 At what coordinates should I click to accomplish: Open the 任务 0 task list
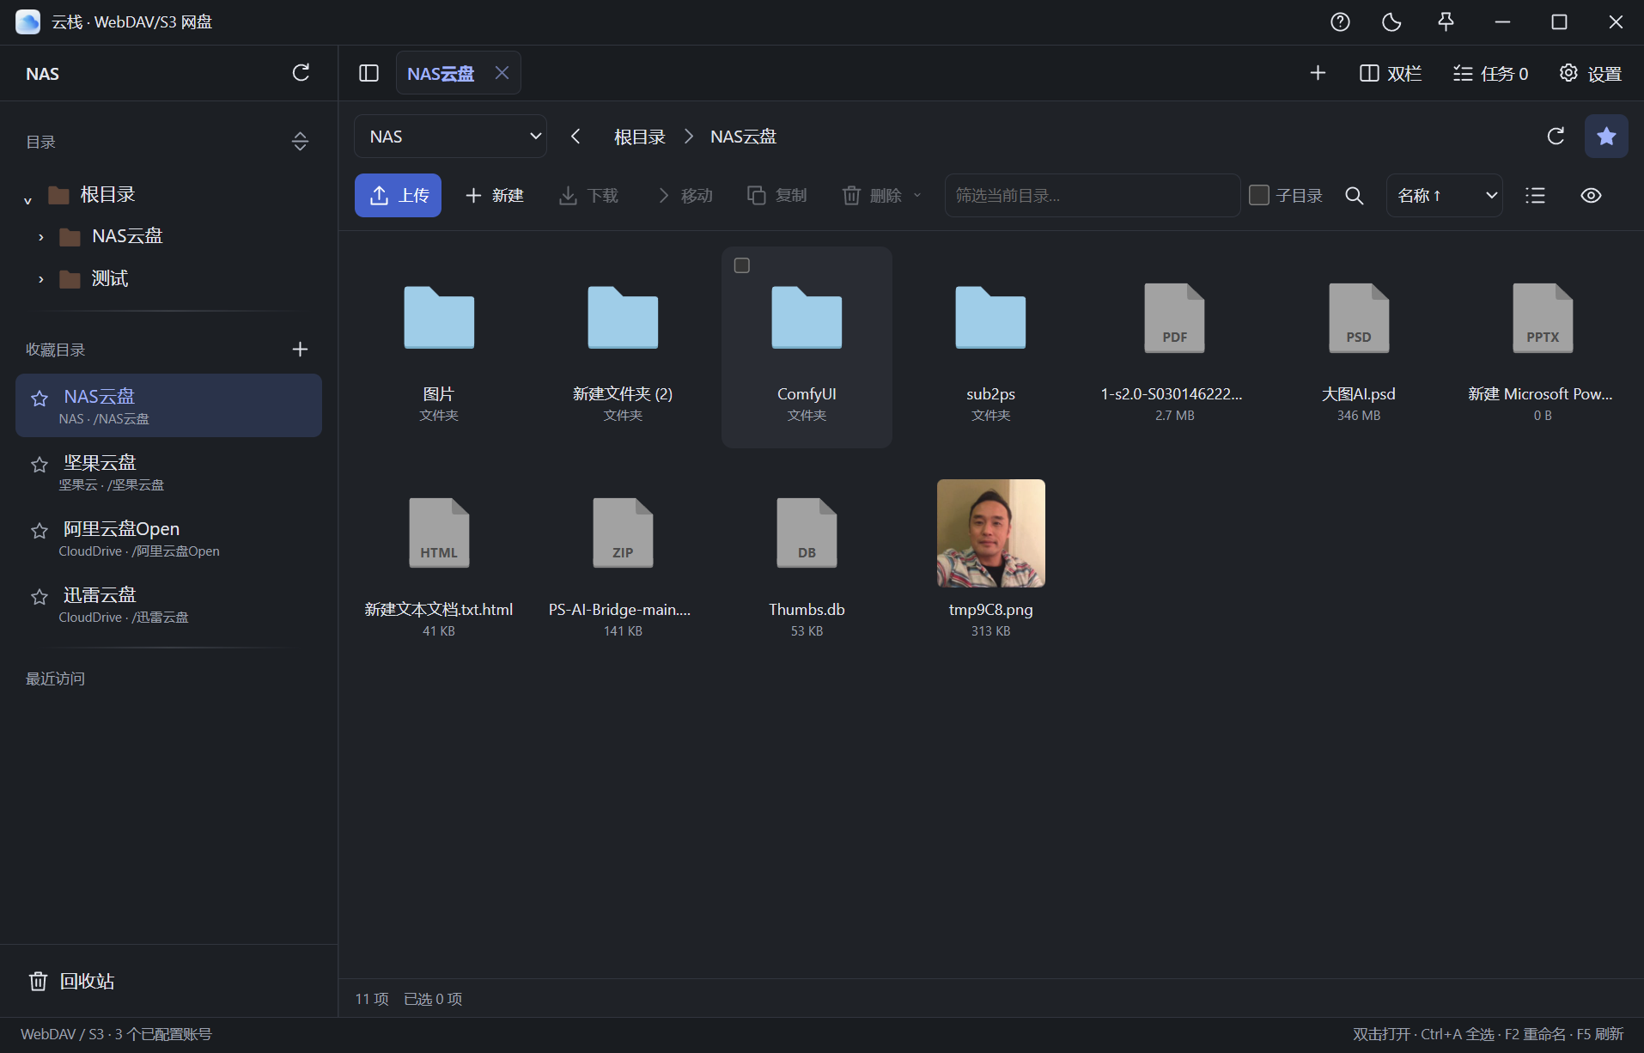(x=1490, y=74)
